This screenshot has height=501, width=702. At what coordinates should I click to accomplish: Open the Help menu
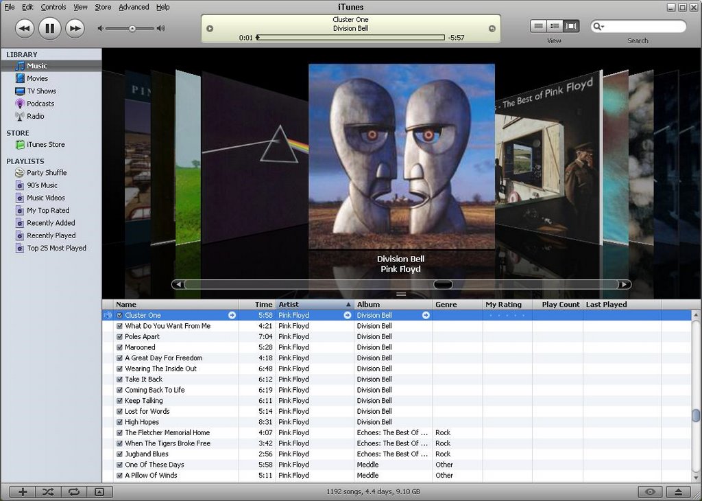pyautogui.click(x=163, y=7)
